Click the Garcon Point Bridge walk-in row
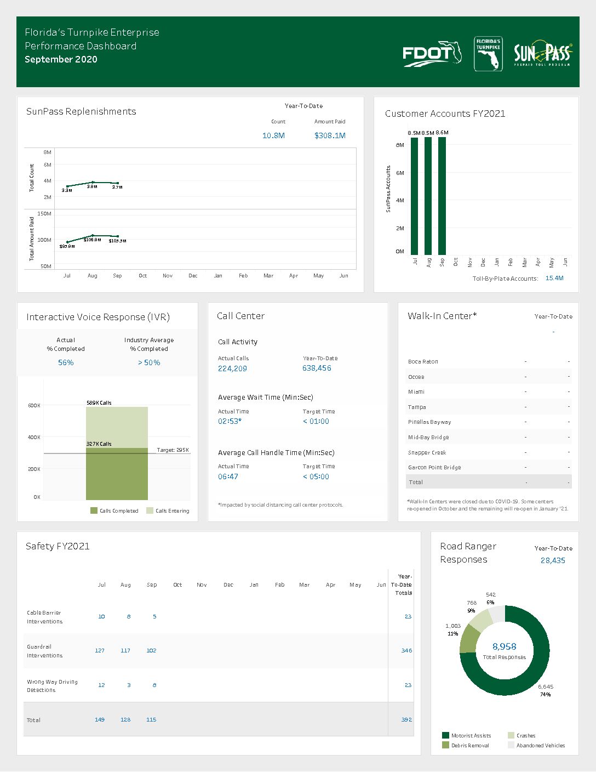Viewport: 596px width, 772px height. click(489, 467)
